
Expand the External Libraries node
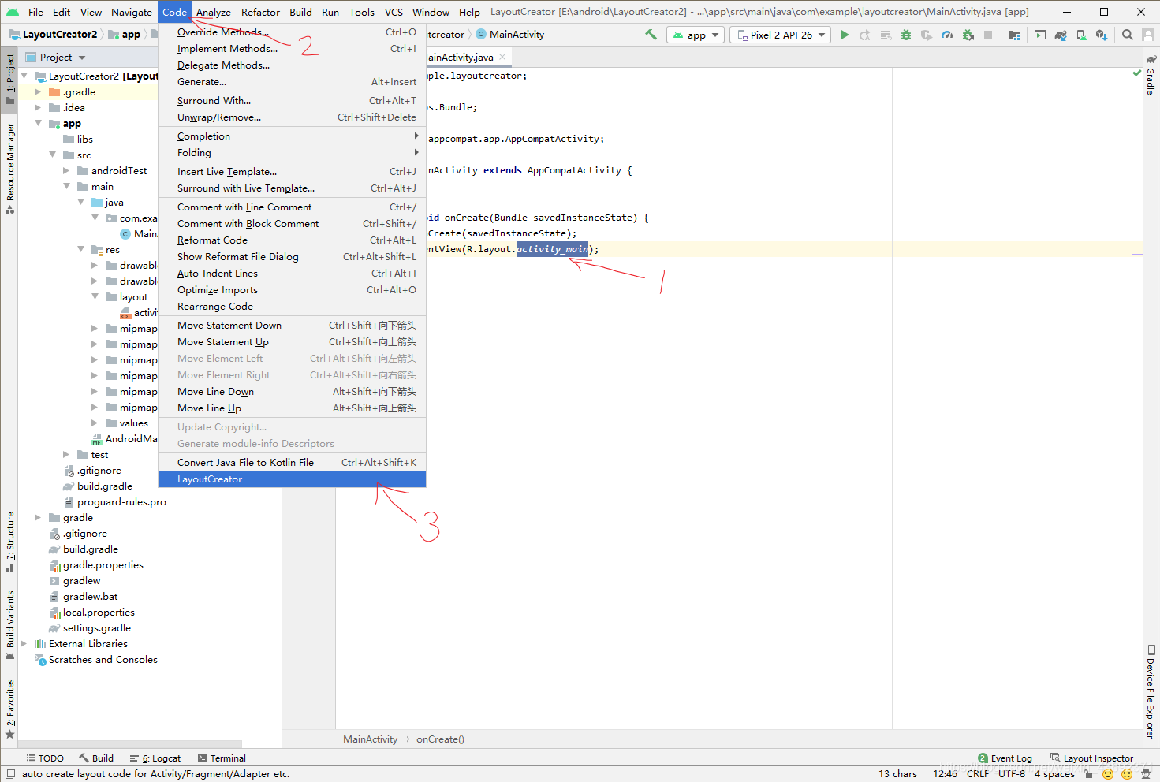click(24, 644)
